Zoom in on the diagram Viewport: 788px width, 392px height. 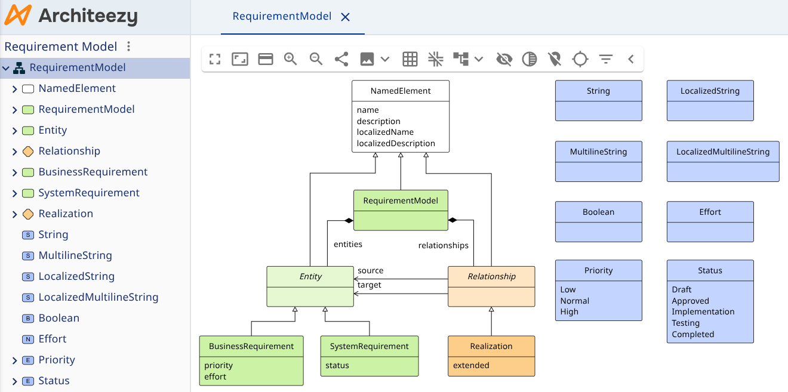(x=290, y=58)
